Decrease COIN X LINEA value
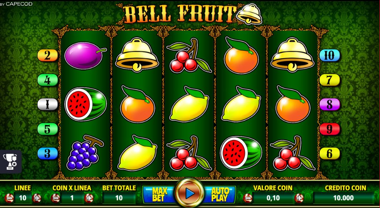 click(x=55, y=198)
